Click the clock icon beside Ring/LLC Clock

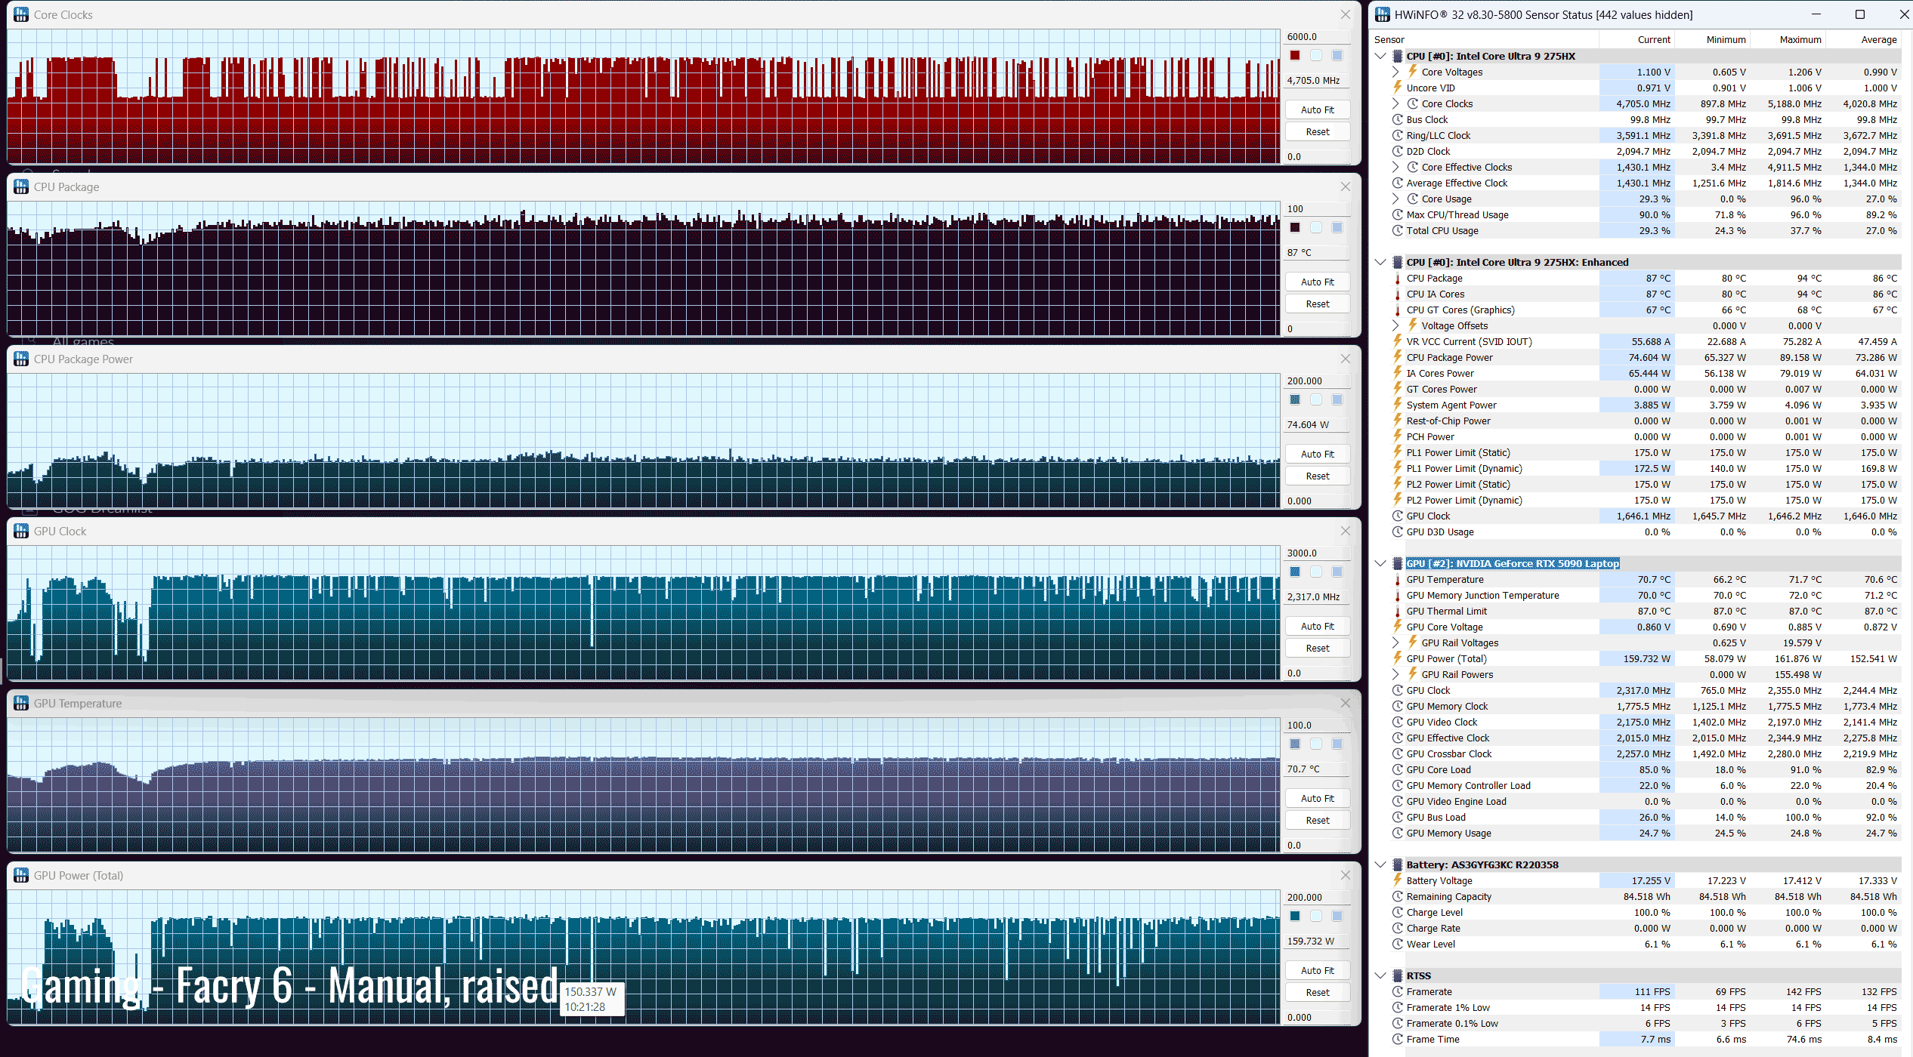[x=1398, y=135]
